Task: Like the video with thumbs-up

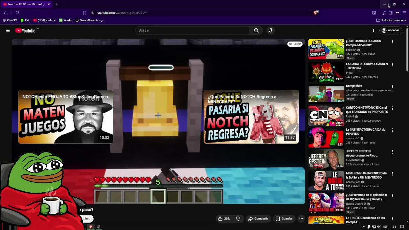Action: click(x=223, y=218)
